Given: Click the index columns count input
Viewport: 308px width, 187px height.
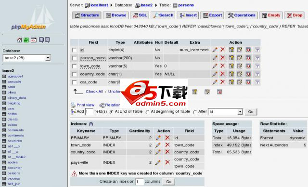Looking at the screenshot, I should coord(140,182).
